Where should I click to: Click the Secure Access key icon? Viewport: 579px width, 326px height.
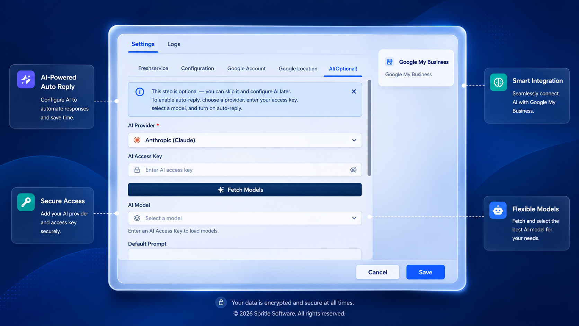click(26, 202)
